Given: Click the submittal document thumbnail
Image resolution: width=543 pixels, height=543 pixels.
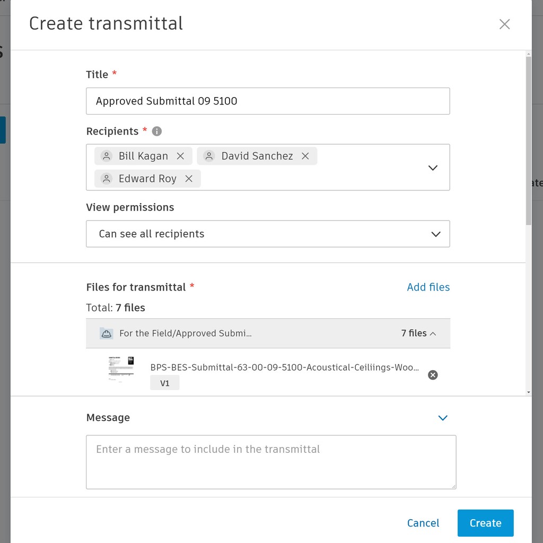Looking at the screenshot, I should click(120, 368).
